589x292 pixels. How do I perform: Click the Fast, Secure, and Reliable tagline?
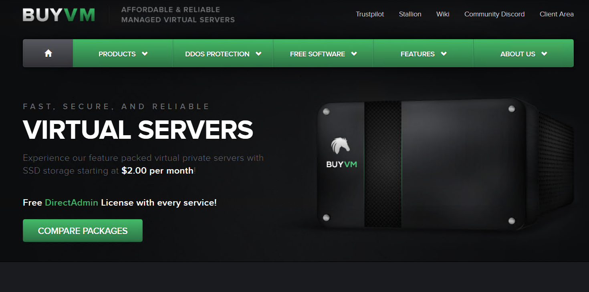116,106
